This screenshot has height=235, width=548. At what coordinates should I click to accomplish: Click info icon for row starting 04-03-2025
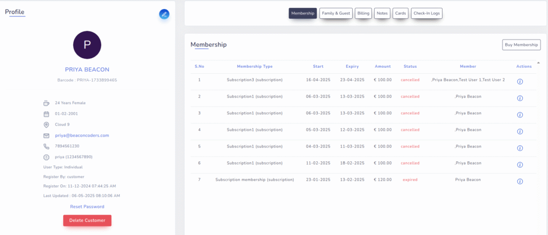pyautogui.click(x=520, y=148)
